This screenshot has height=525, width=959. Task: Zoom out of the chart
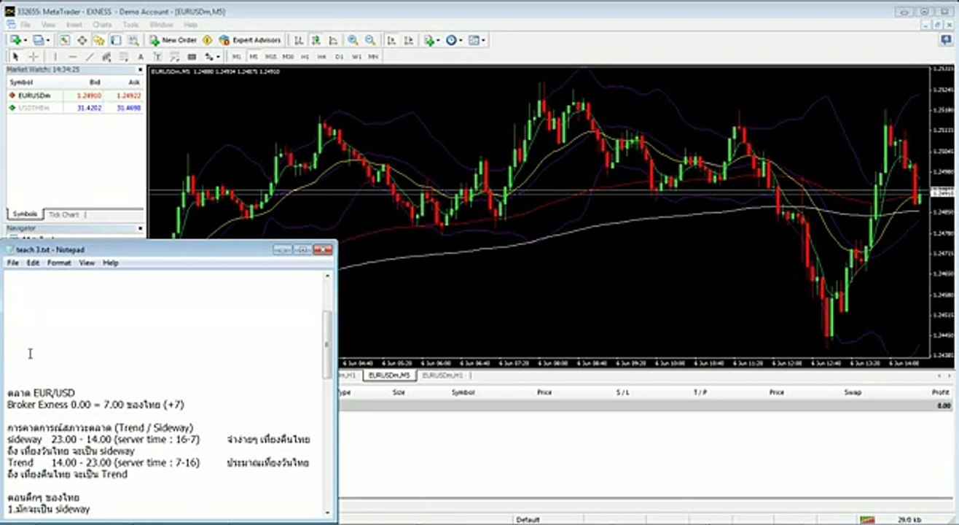tap(370, 40)
